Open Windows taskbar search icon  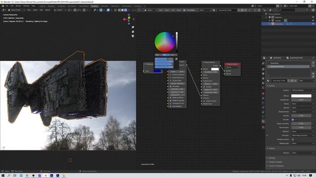pos(9,176)
